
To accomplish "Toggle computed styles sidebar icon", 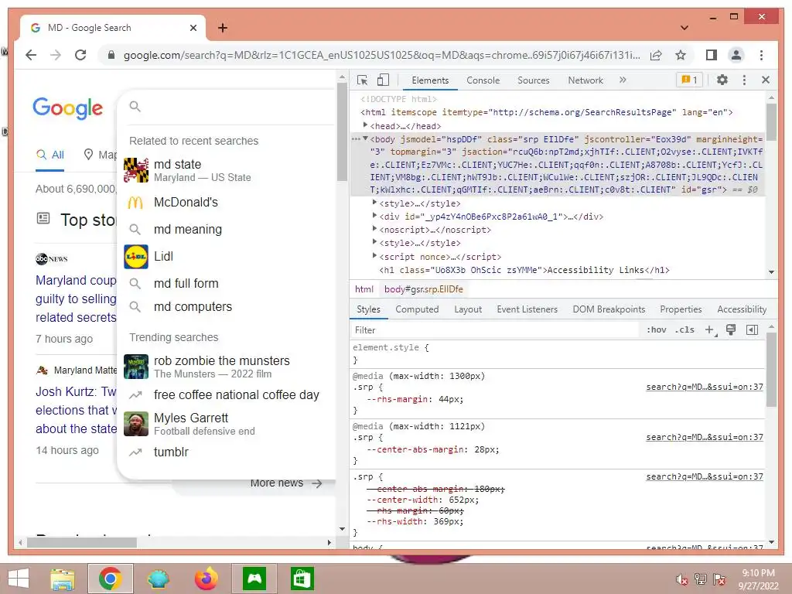I will [752, 329].
